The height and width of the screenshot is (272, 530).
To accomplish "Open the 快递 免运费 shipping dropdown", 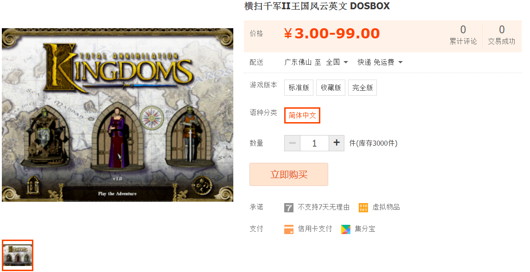I will coord(380,62).
